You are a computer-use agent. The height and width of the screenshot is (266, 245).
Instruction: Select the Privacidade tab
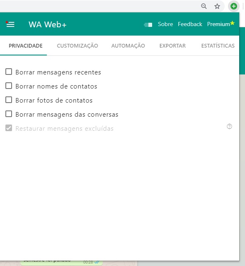[26, 46]
